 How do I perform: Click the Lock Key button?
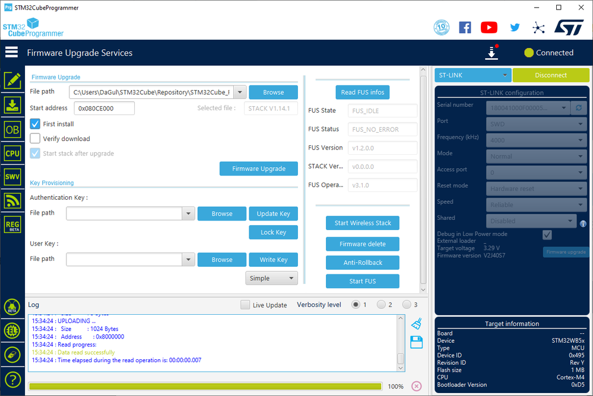coord(273,232)
